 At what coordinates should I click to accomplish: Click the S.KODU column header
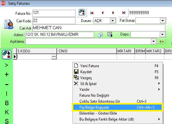(37, 51)
